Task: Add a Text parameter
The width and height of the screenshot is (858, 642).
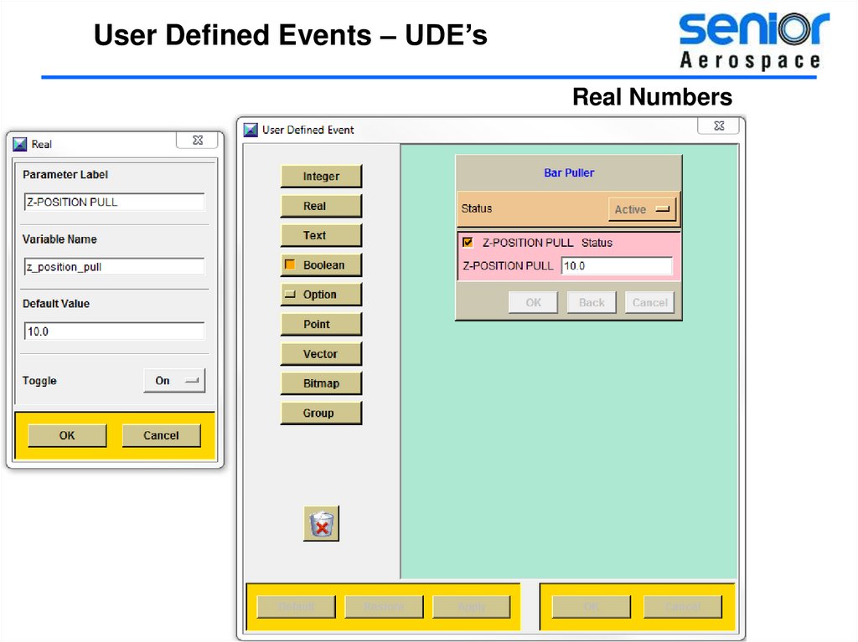Action: (321, 235)
